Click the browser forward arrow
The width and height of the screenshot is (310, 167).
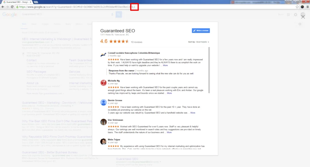pos(7,7)
